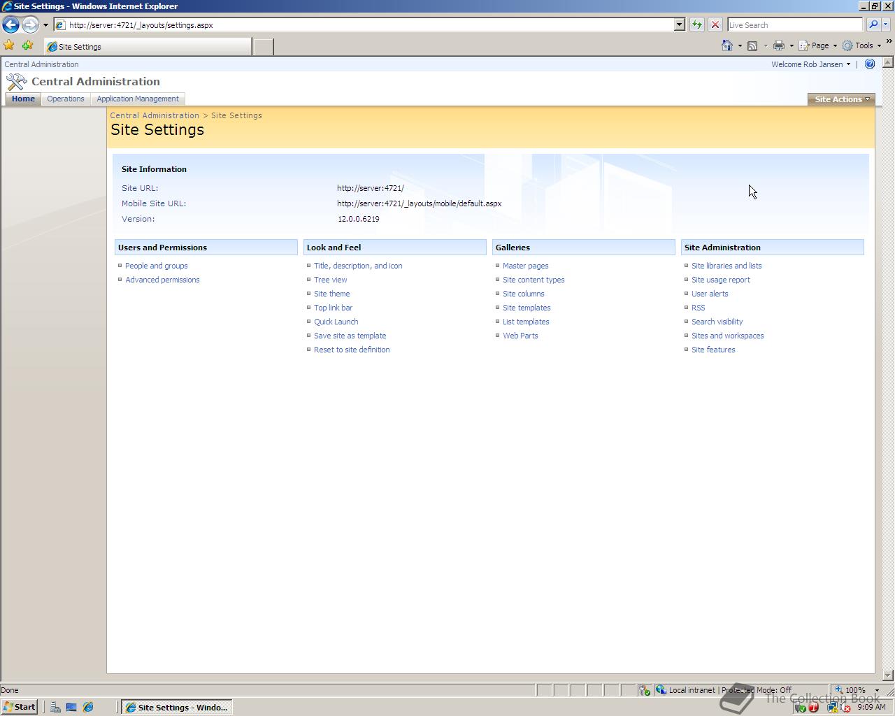Open RSS site settings
This screenshot has width=895, height=716.
click(699, 308)
